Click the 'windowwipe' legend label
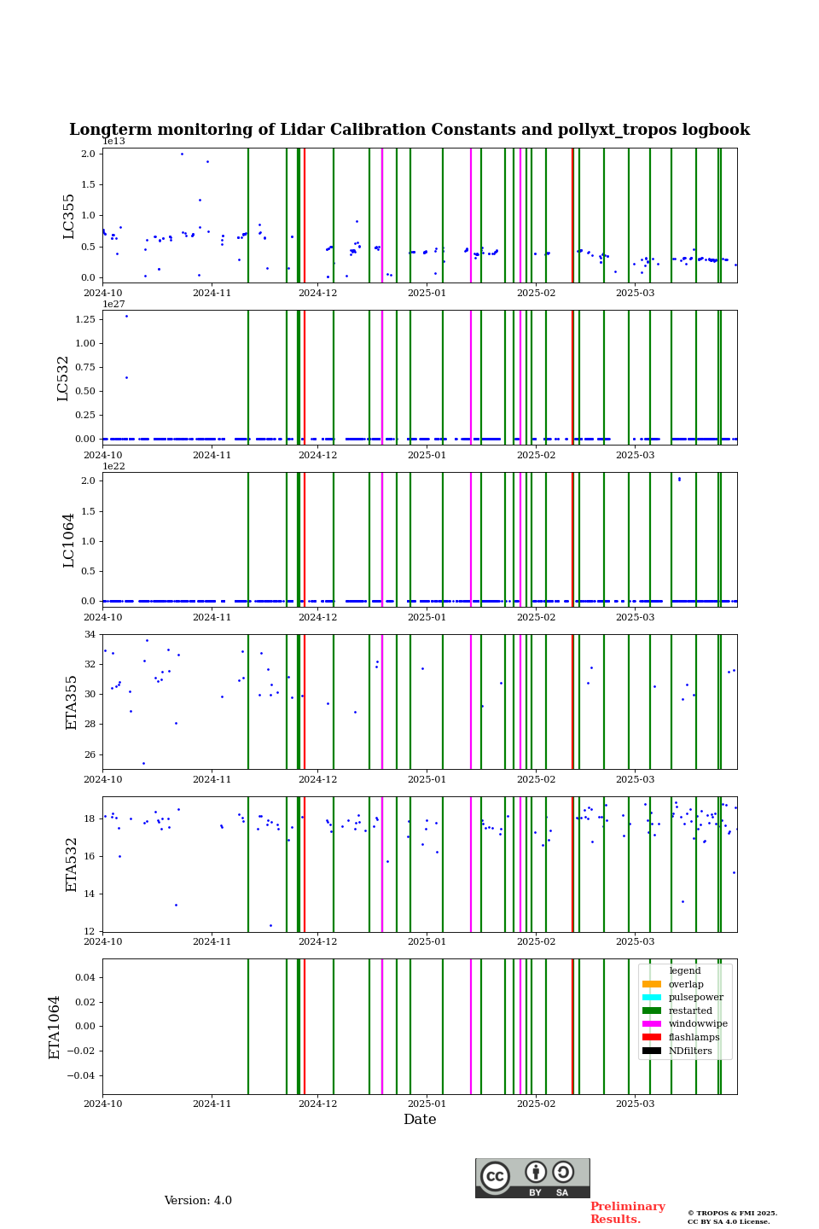 click(698, 1024)
